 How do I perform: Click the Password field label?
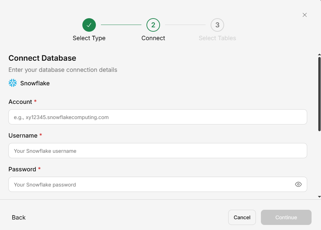[22, 169]
